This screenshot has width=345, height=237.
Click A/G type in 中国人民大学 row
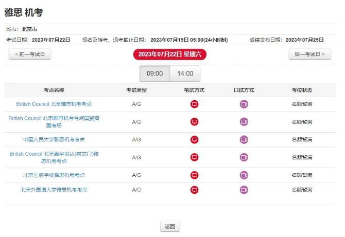coord(136,139)
